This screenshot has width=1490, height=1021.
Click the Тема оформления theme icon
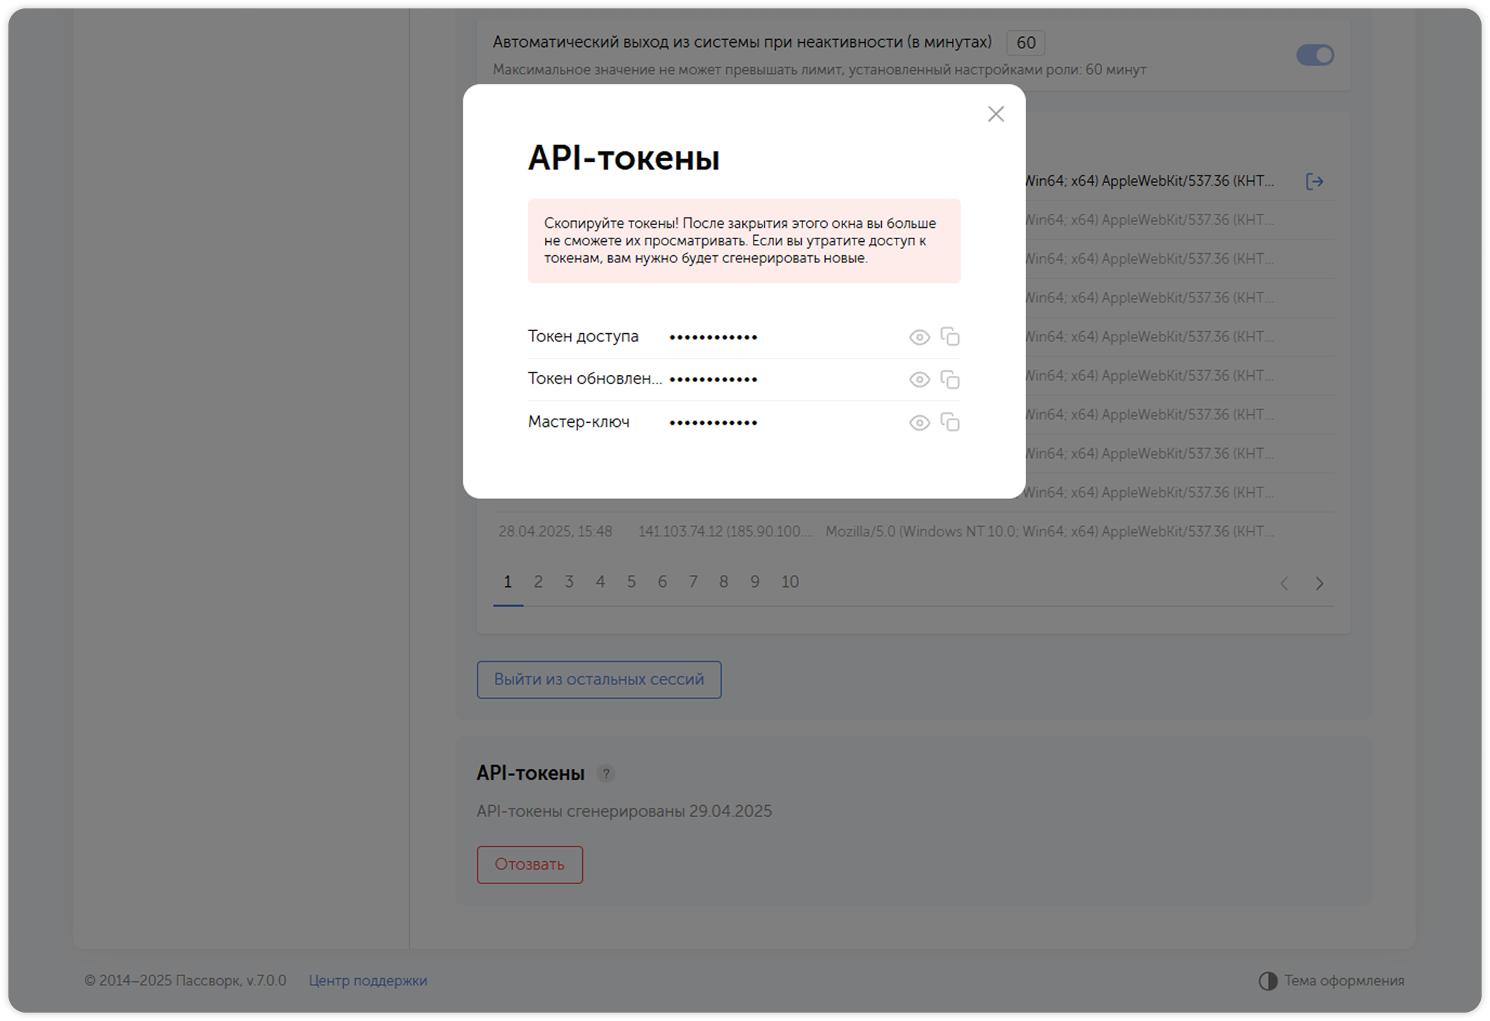(x=1268, y=981)
